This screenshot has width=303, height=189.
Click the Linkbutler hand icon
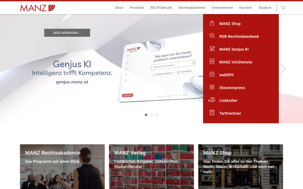click(x=212, y=100)
